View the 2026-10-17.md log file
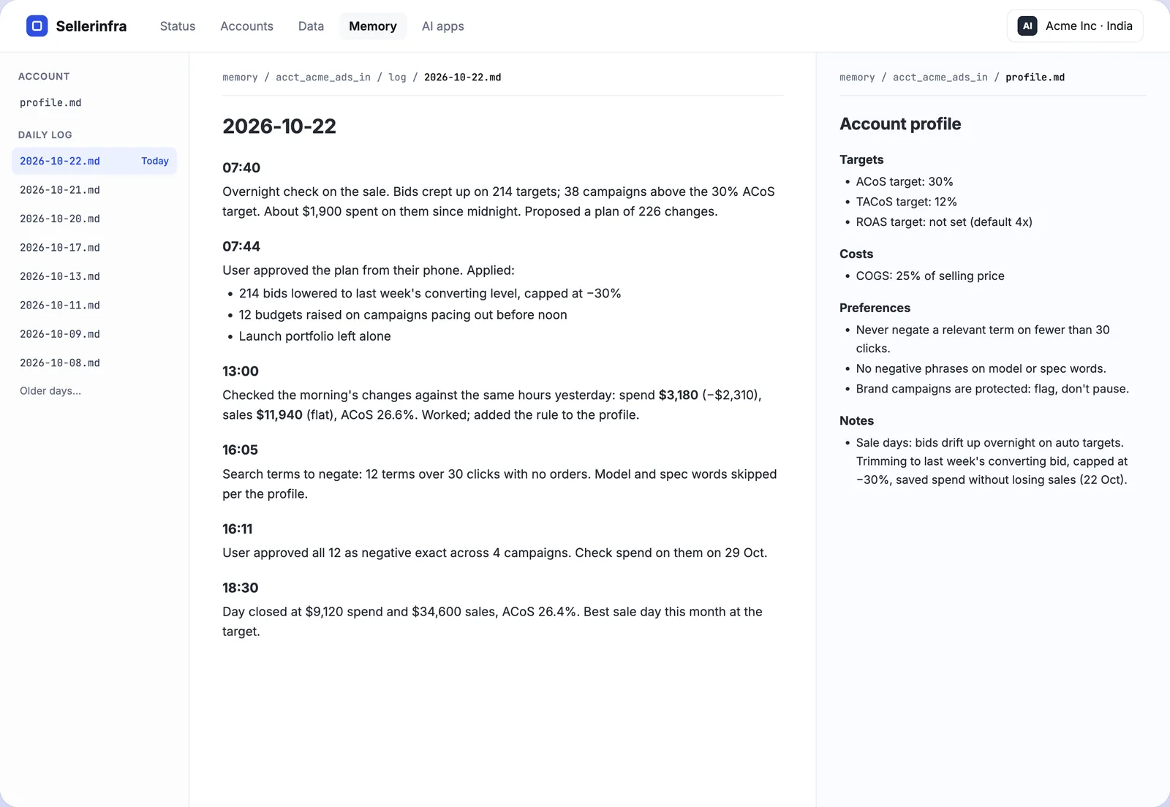 click(x=94, y=248)
